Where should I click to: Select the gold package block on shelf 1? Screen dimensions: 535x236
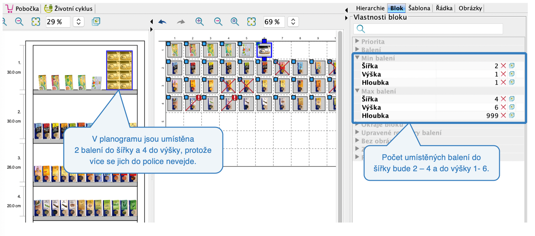[x=119, y=70]
